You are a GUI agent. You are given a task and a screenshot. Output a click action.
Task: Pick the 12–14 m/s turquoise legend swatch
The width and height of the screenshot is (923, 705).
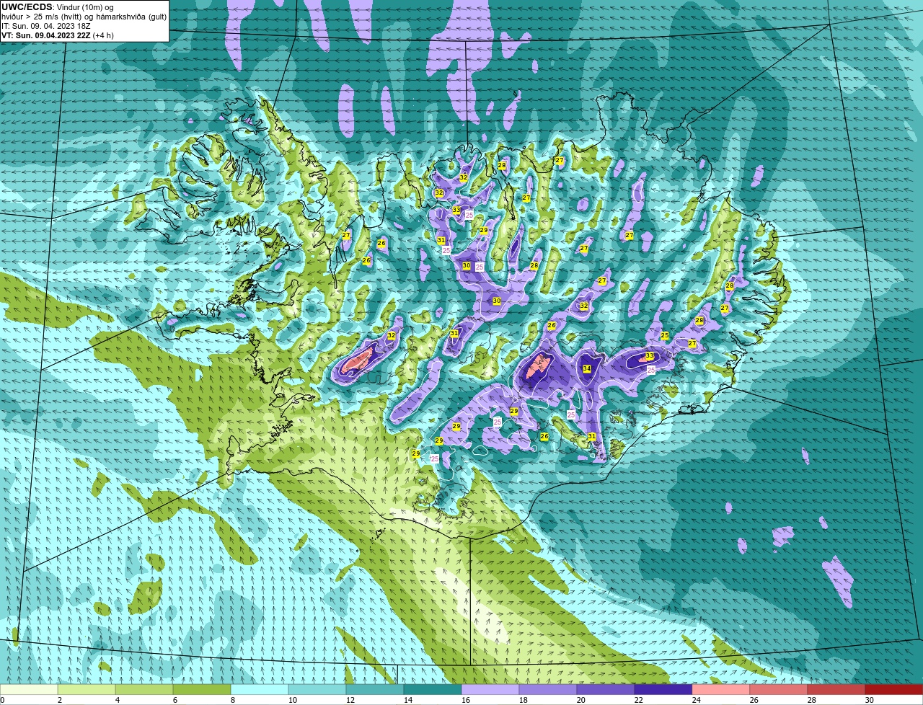(x=375, y=690)
